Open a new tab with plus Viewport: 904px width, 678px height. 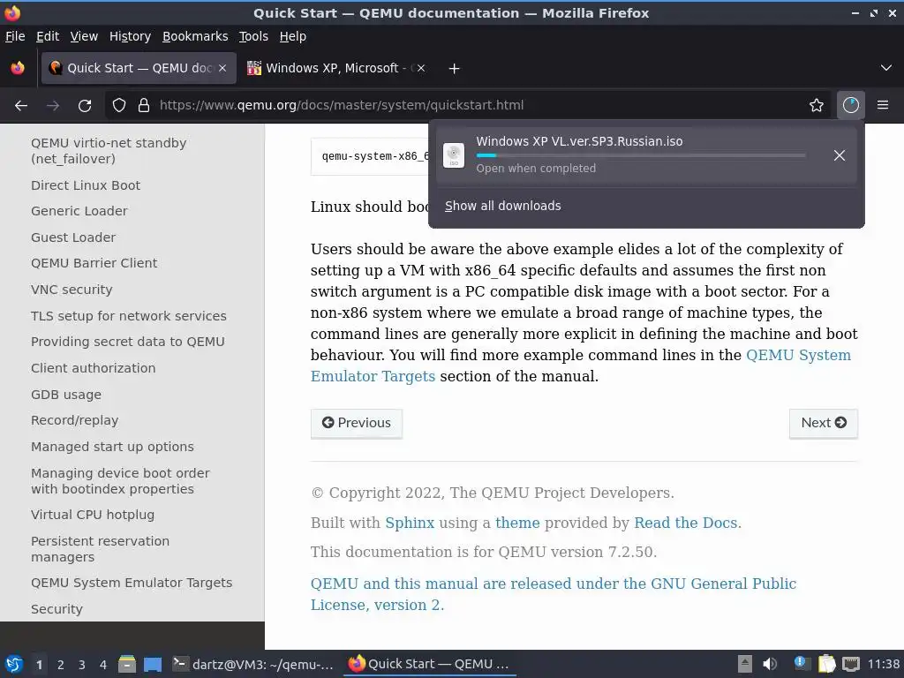455,69
